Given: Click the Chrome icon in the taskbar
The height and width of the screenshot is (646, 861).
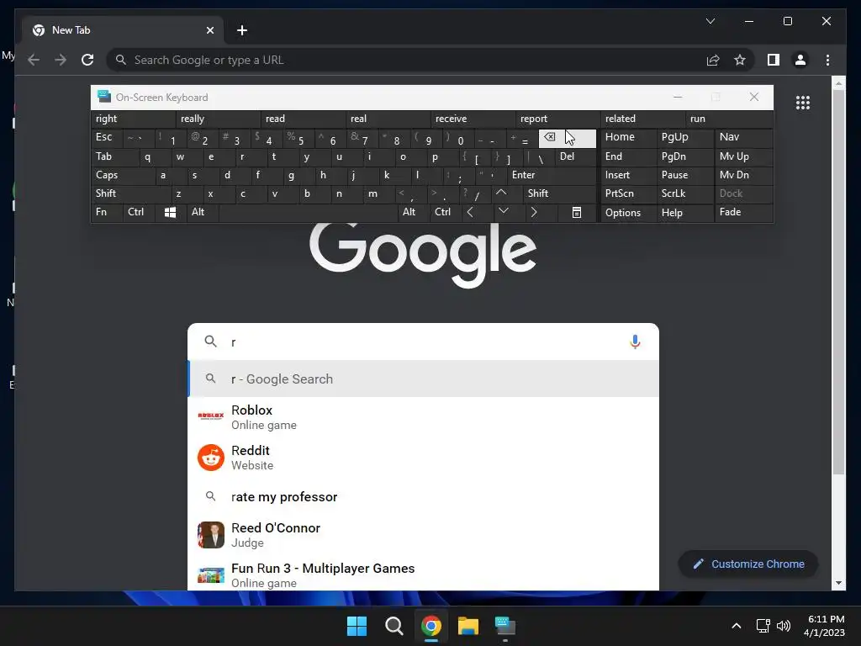Looking at the screenshot, I should [x=431, y=626].
